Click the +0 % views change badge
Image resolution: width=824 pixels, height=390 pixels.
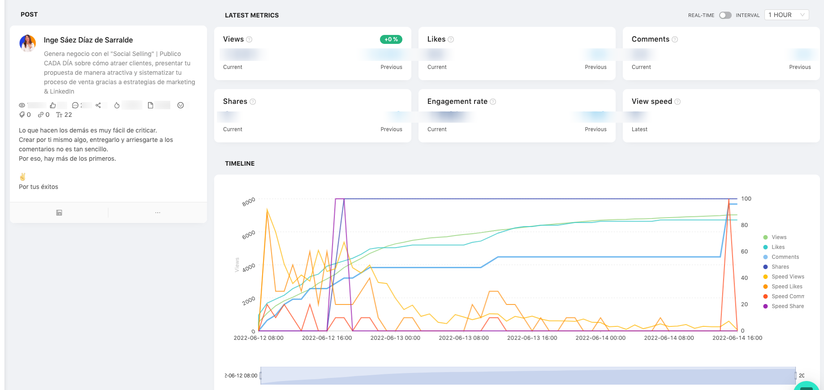tap(391, 39)
